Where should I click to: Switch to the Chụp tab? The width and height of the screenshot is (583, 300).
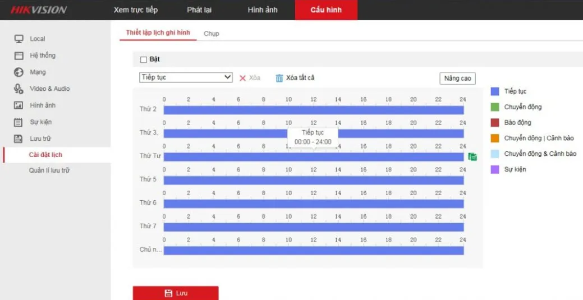(x=212, y=34)
